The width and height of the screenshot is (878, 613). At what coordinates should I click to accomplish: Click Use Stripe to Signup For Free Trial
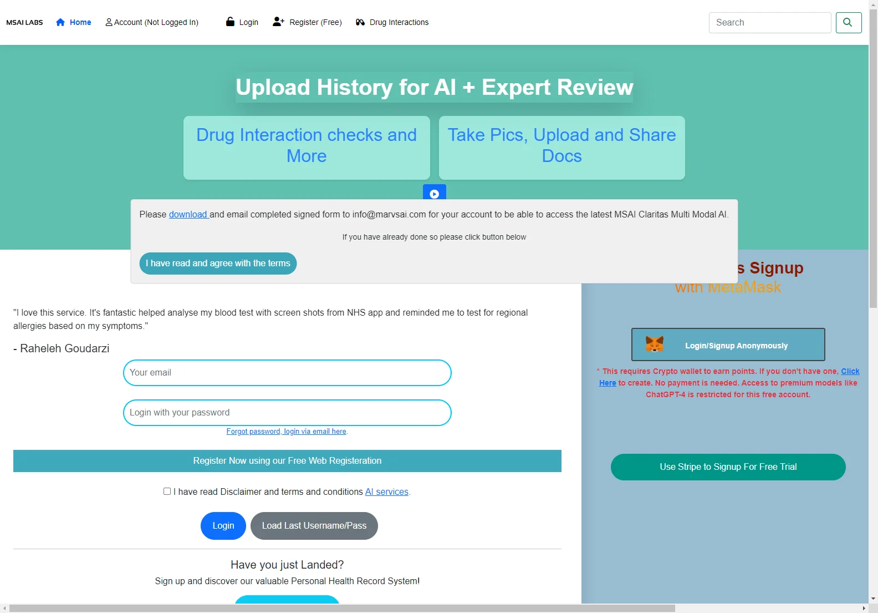pos(728,467)
